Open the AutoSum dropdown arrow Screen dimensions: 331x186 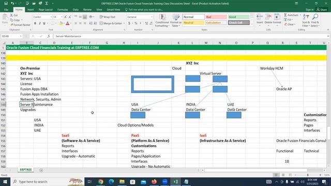300,15
